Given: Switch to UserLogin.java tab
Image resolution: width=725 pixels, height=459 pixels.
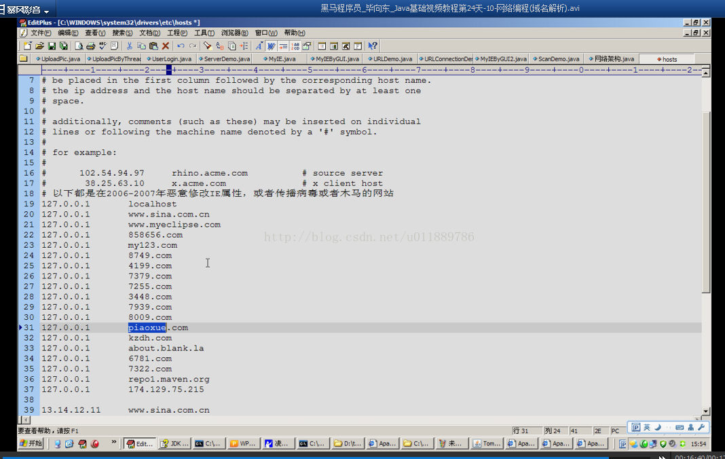Looking at the screenshot, I should (x=169, y=59).
